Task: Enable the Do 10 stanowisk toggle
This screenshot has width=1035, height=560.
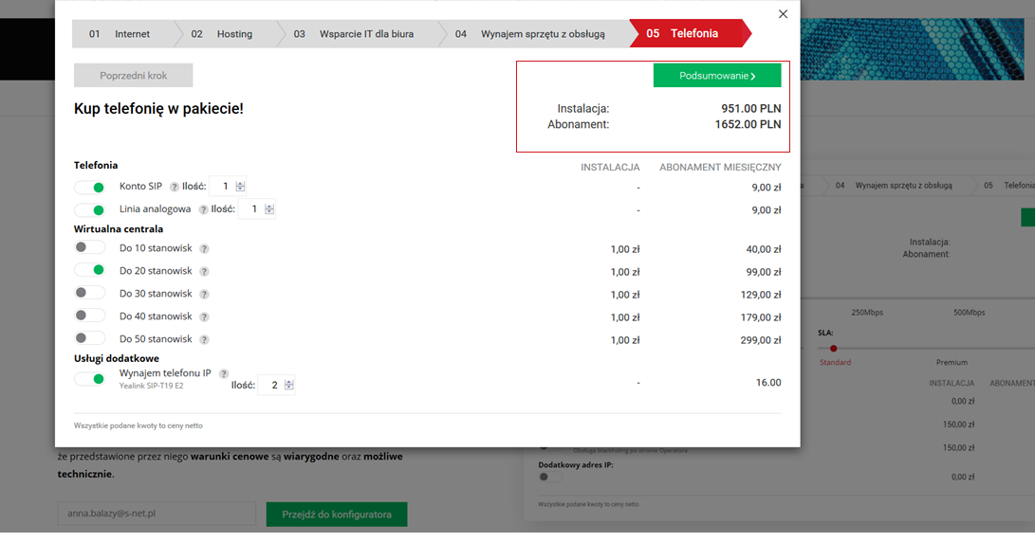Action: coord(90,247)
